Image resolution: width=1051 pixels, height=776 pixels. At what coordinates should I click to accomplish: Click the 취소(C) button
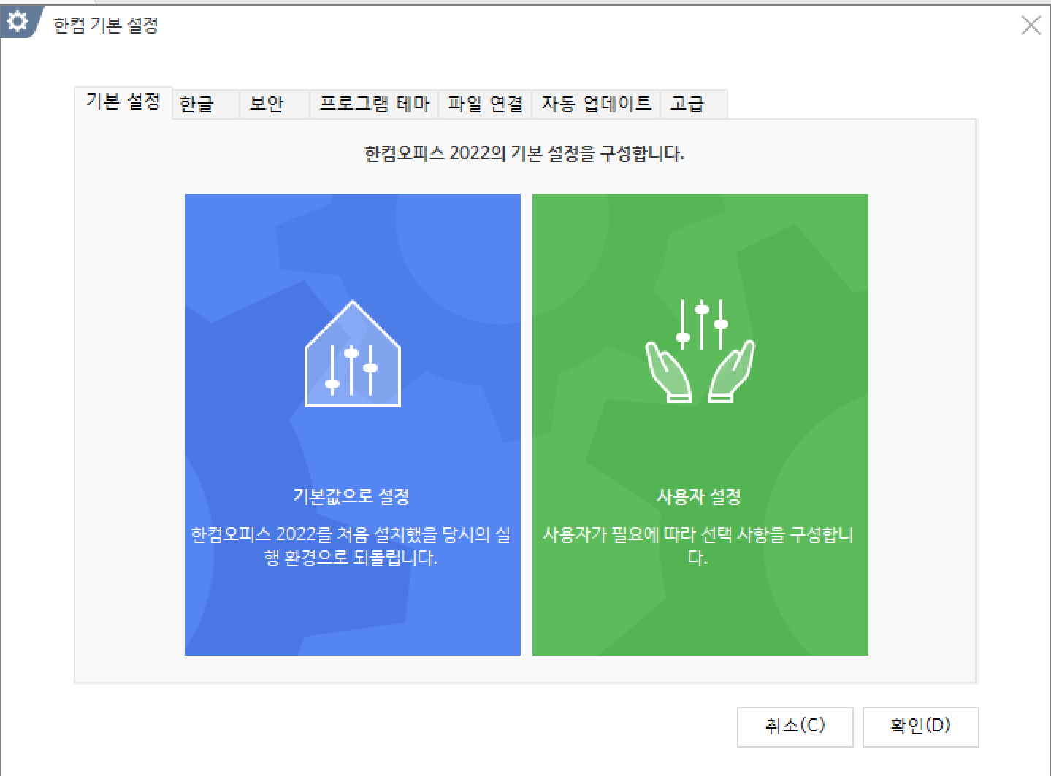[x=795, y=726]
